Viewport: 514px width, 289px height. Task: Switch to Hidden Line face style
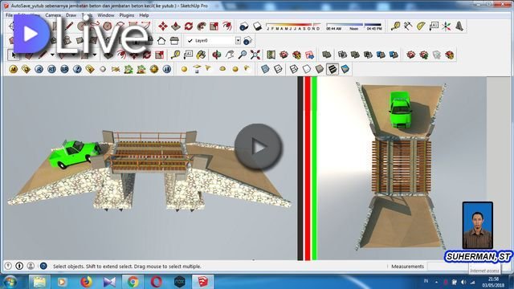[x=307, y=69]
